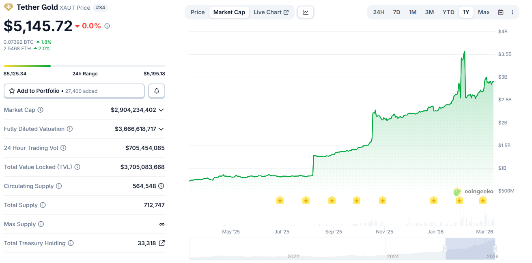Switch to the Market Cap tab
Viewport: 532px width, 263px height.
[x=229, y=12]
